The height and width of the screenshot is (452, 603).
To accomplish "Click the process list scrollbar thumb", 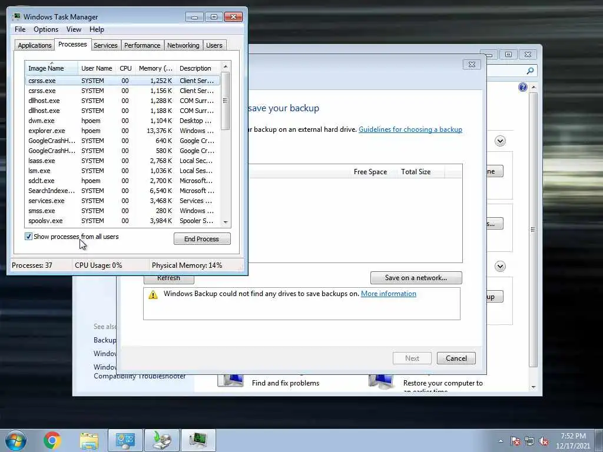I will [x=226, y=101].
